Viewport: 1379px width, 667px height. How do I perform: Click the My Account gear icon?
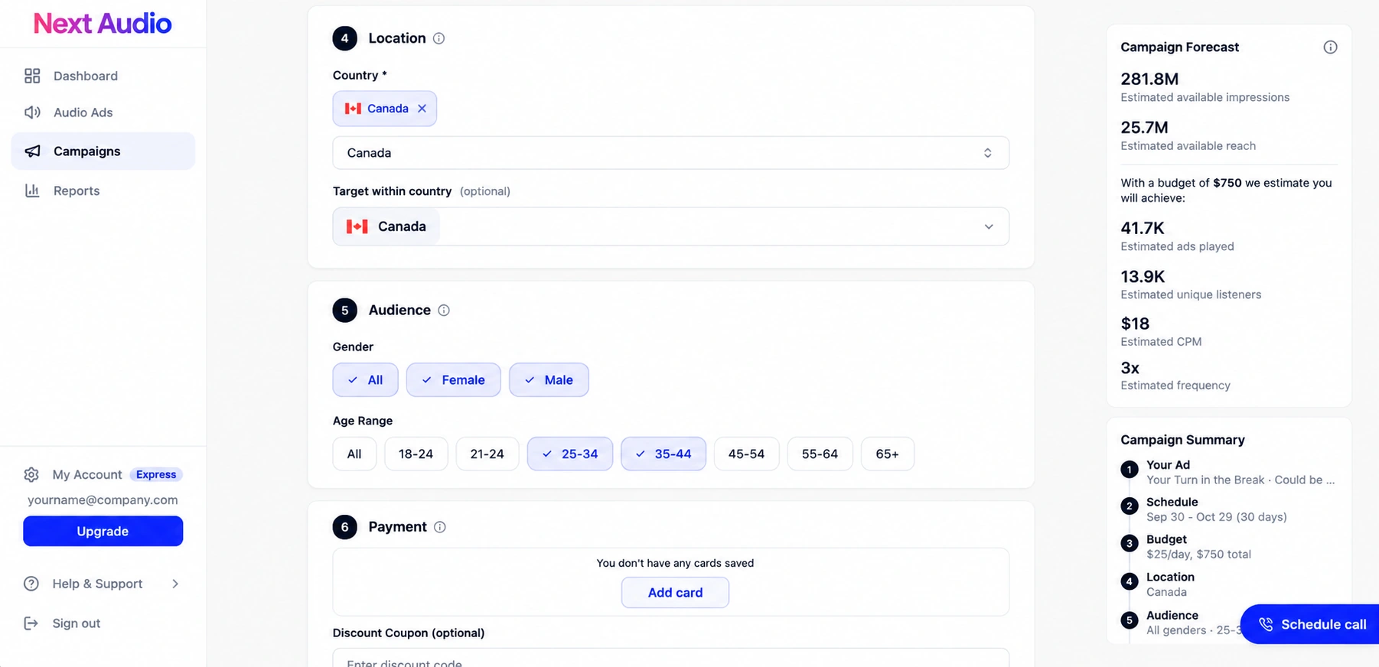pos(31,474)
